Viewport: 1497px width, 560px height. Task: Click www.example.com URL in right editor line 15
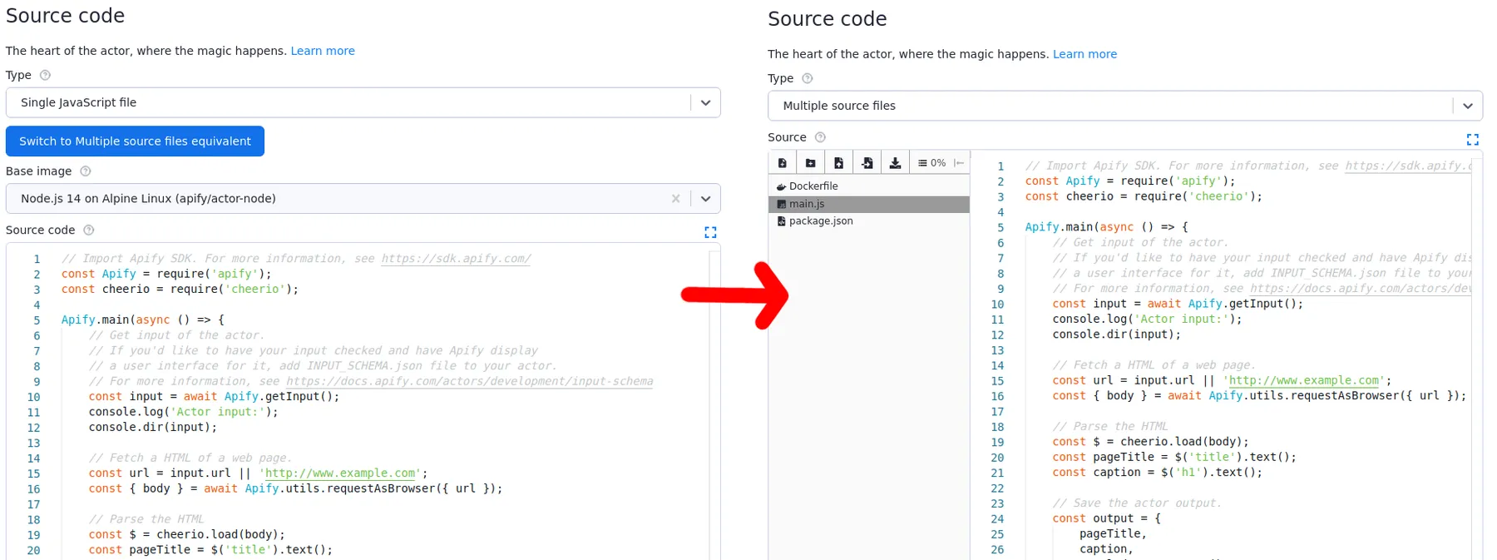click(x=1304, y=381)
